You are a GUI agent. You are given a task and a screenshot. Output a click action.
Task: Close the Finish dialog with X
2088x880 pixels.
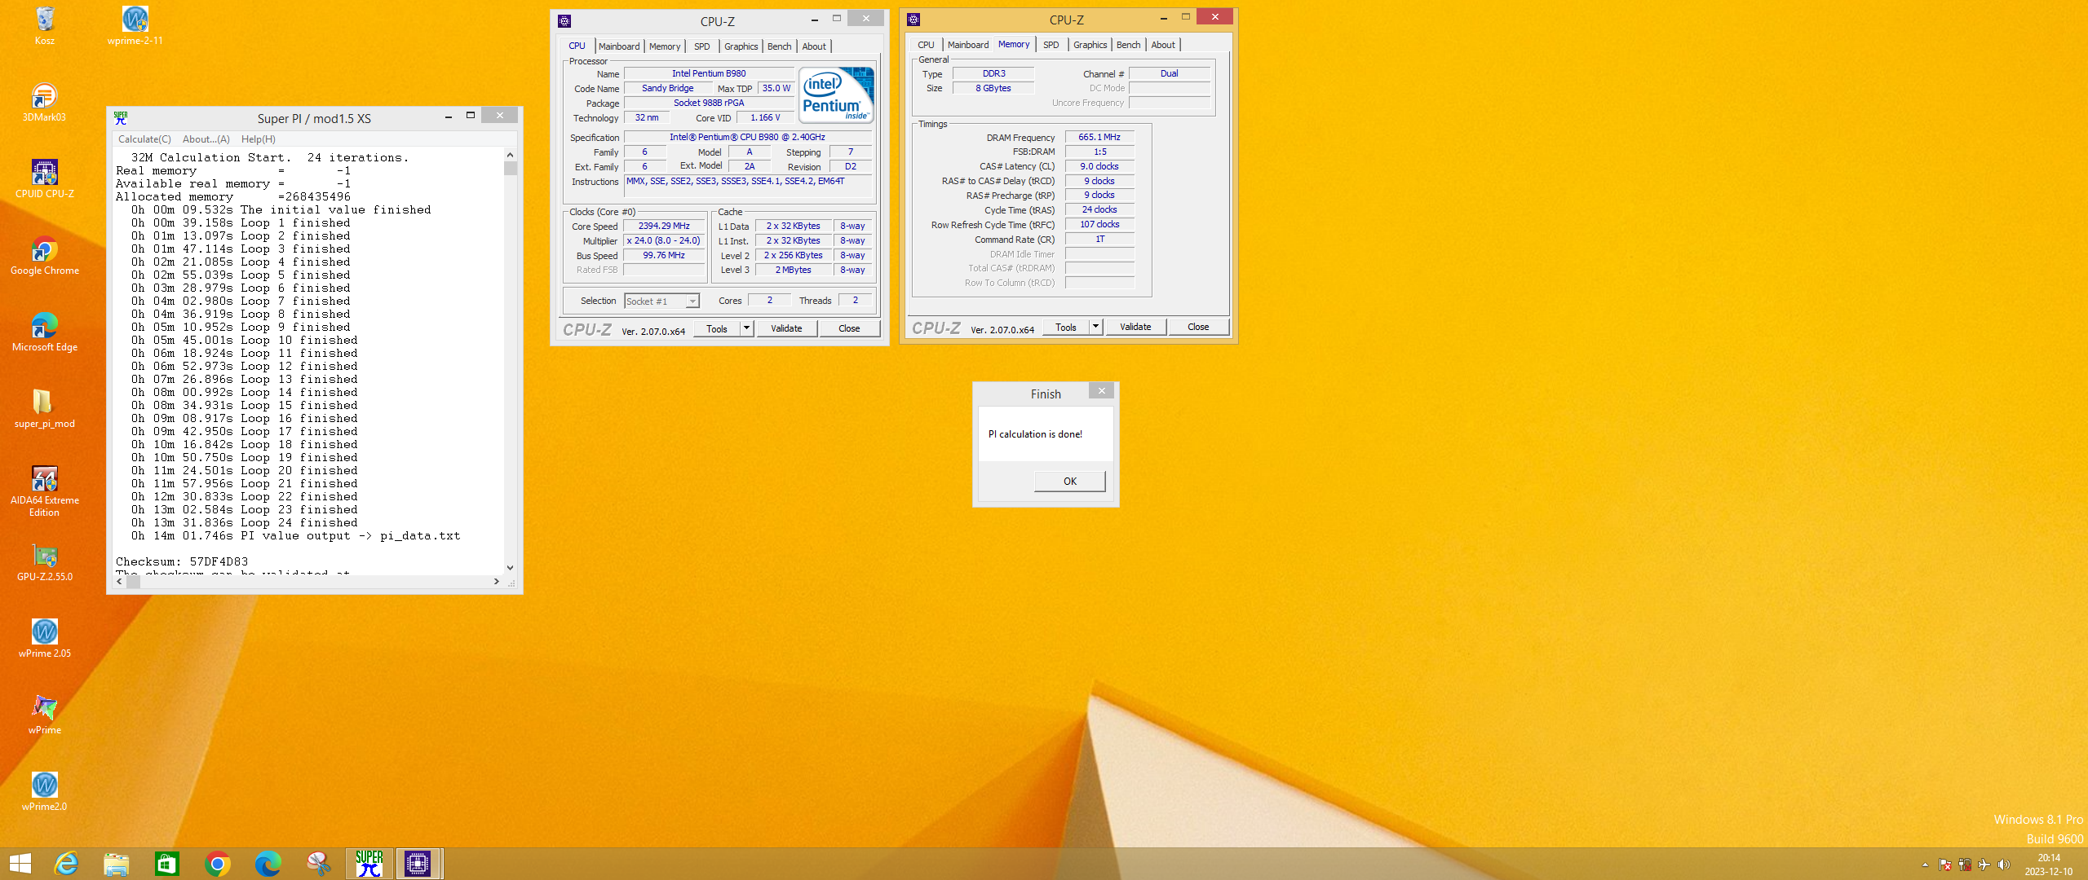(1101, 391)
